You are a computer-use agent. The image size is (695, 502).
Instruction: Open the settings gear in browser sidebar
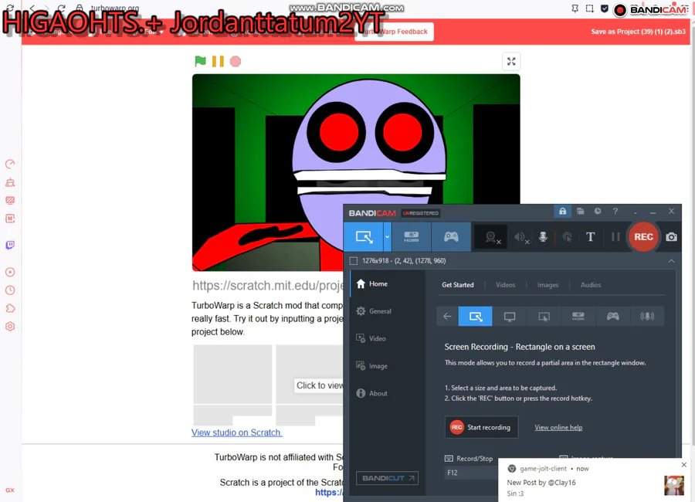coord(10,327)
